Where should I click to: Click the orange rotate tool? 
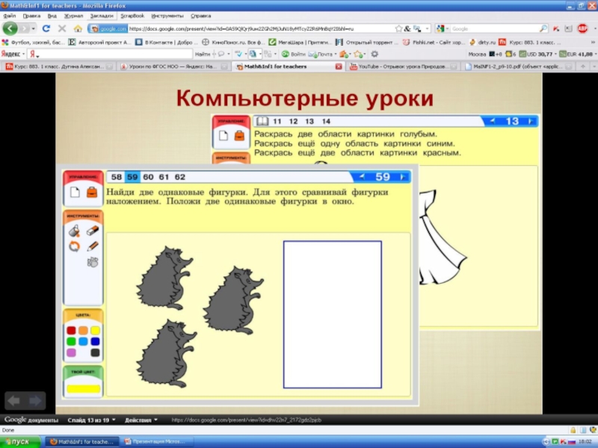74,246
